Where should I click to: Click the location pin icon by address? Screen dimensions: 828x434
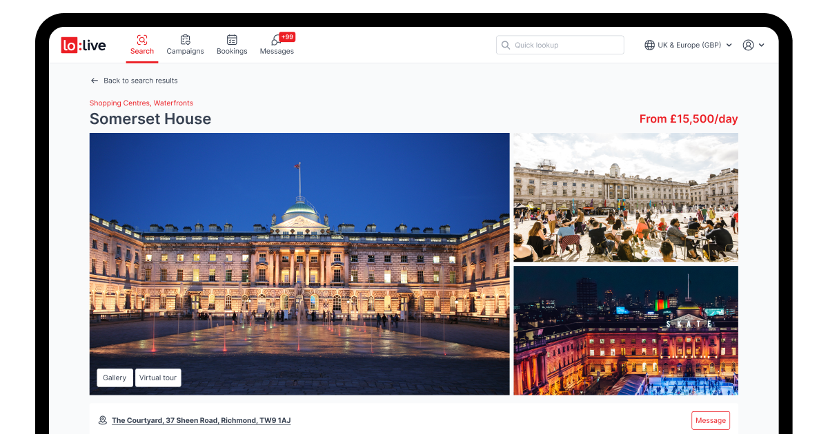tap(103, 420)
